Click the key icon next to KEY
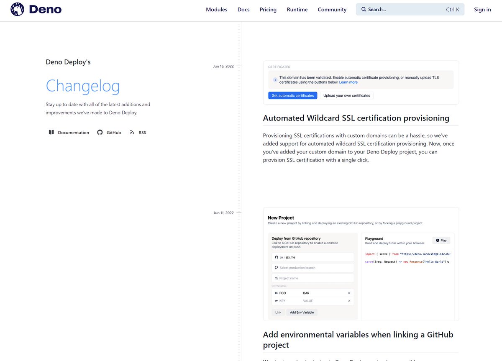Viewport: 502px width, 361px height. tap(276, 301)
